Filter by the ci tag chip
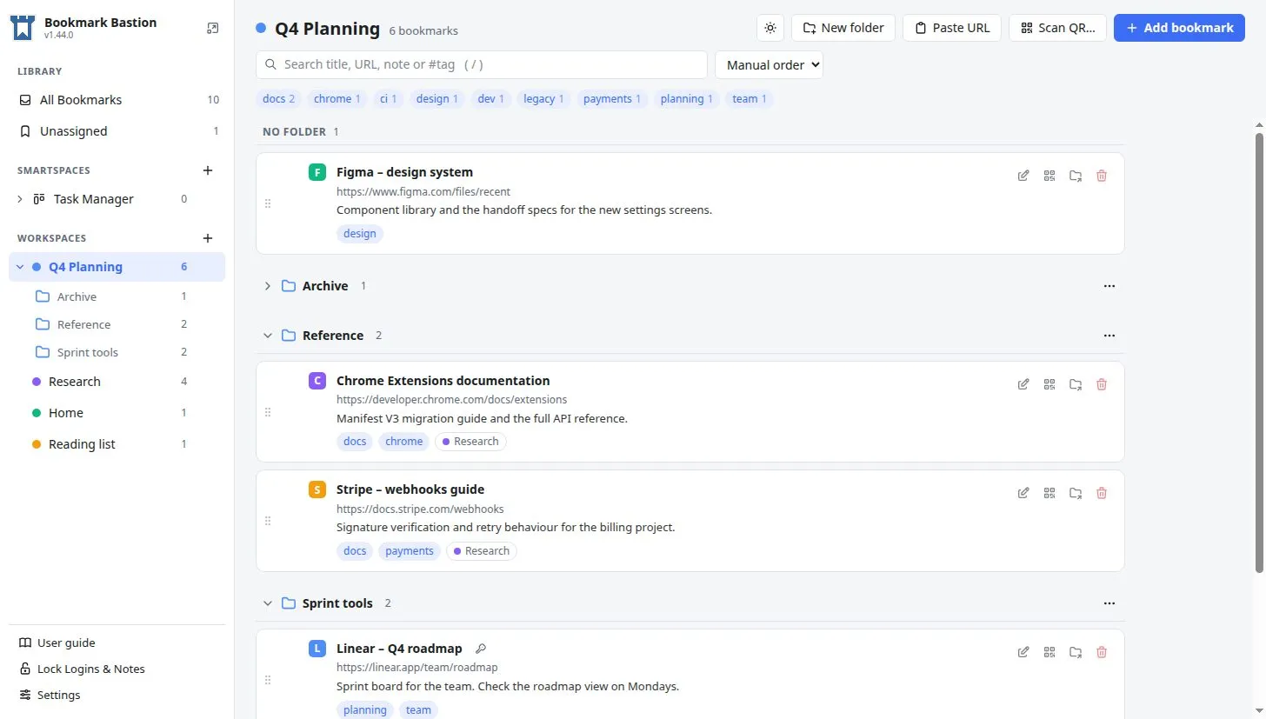The width and height of the screenshot is (1266, 719). tap(388, 99)
